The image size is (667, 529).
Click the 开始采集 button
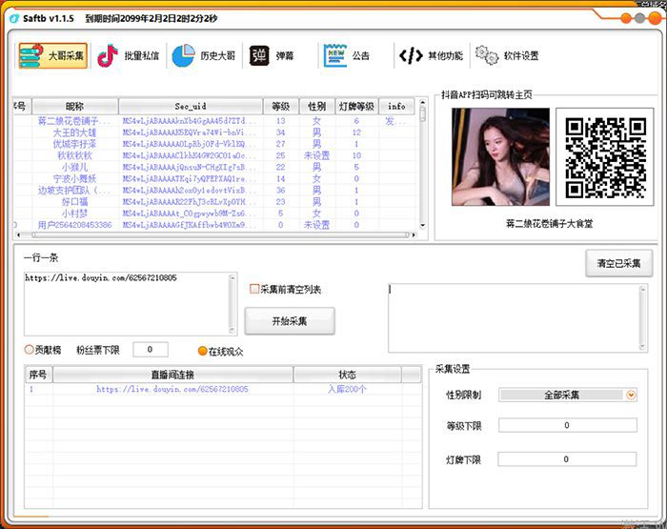pyautogui.click(x=290, y=321)
